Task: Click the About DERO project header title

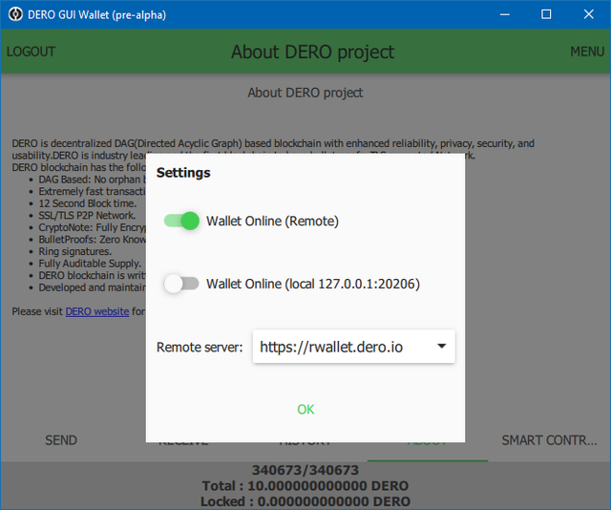Action: click(x=313, y=52)
